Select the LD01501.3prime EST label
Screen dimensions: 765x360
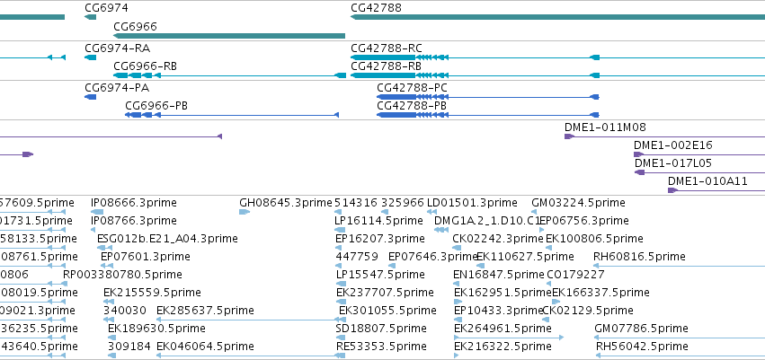click(472, 203)
